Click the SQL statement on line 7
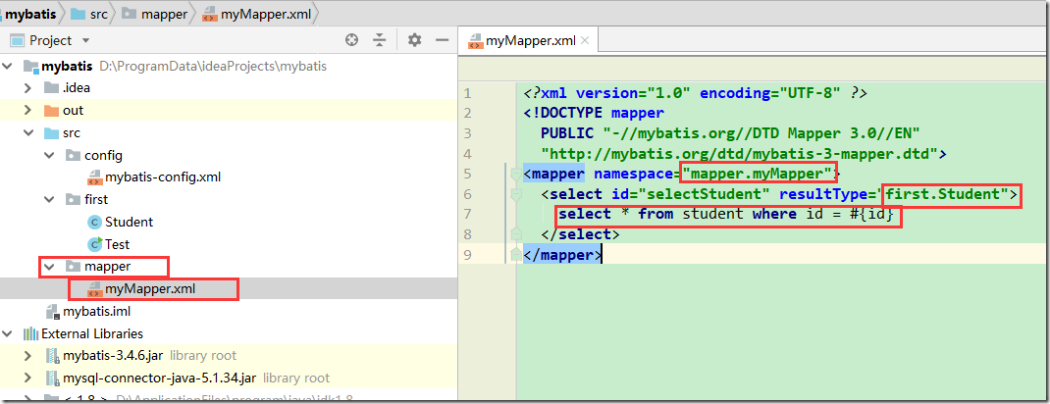The width and height of the screenshot is (1050, 404). (x=726, y=214)
